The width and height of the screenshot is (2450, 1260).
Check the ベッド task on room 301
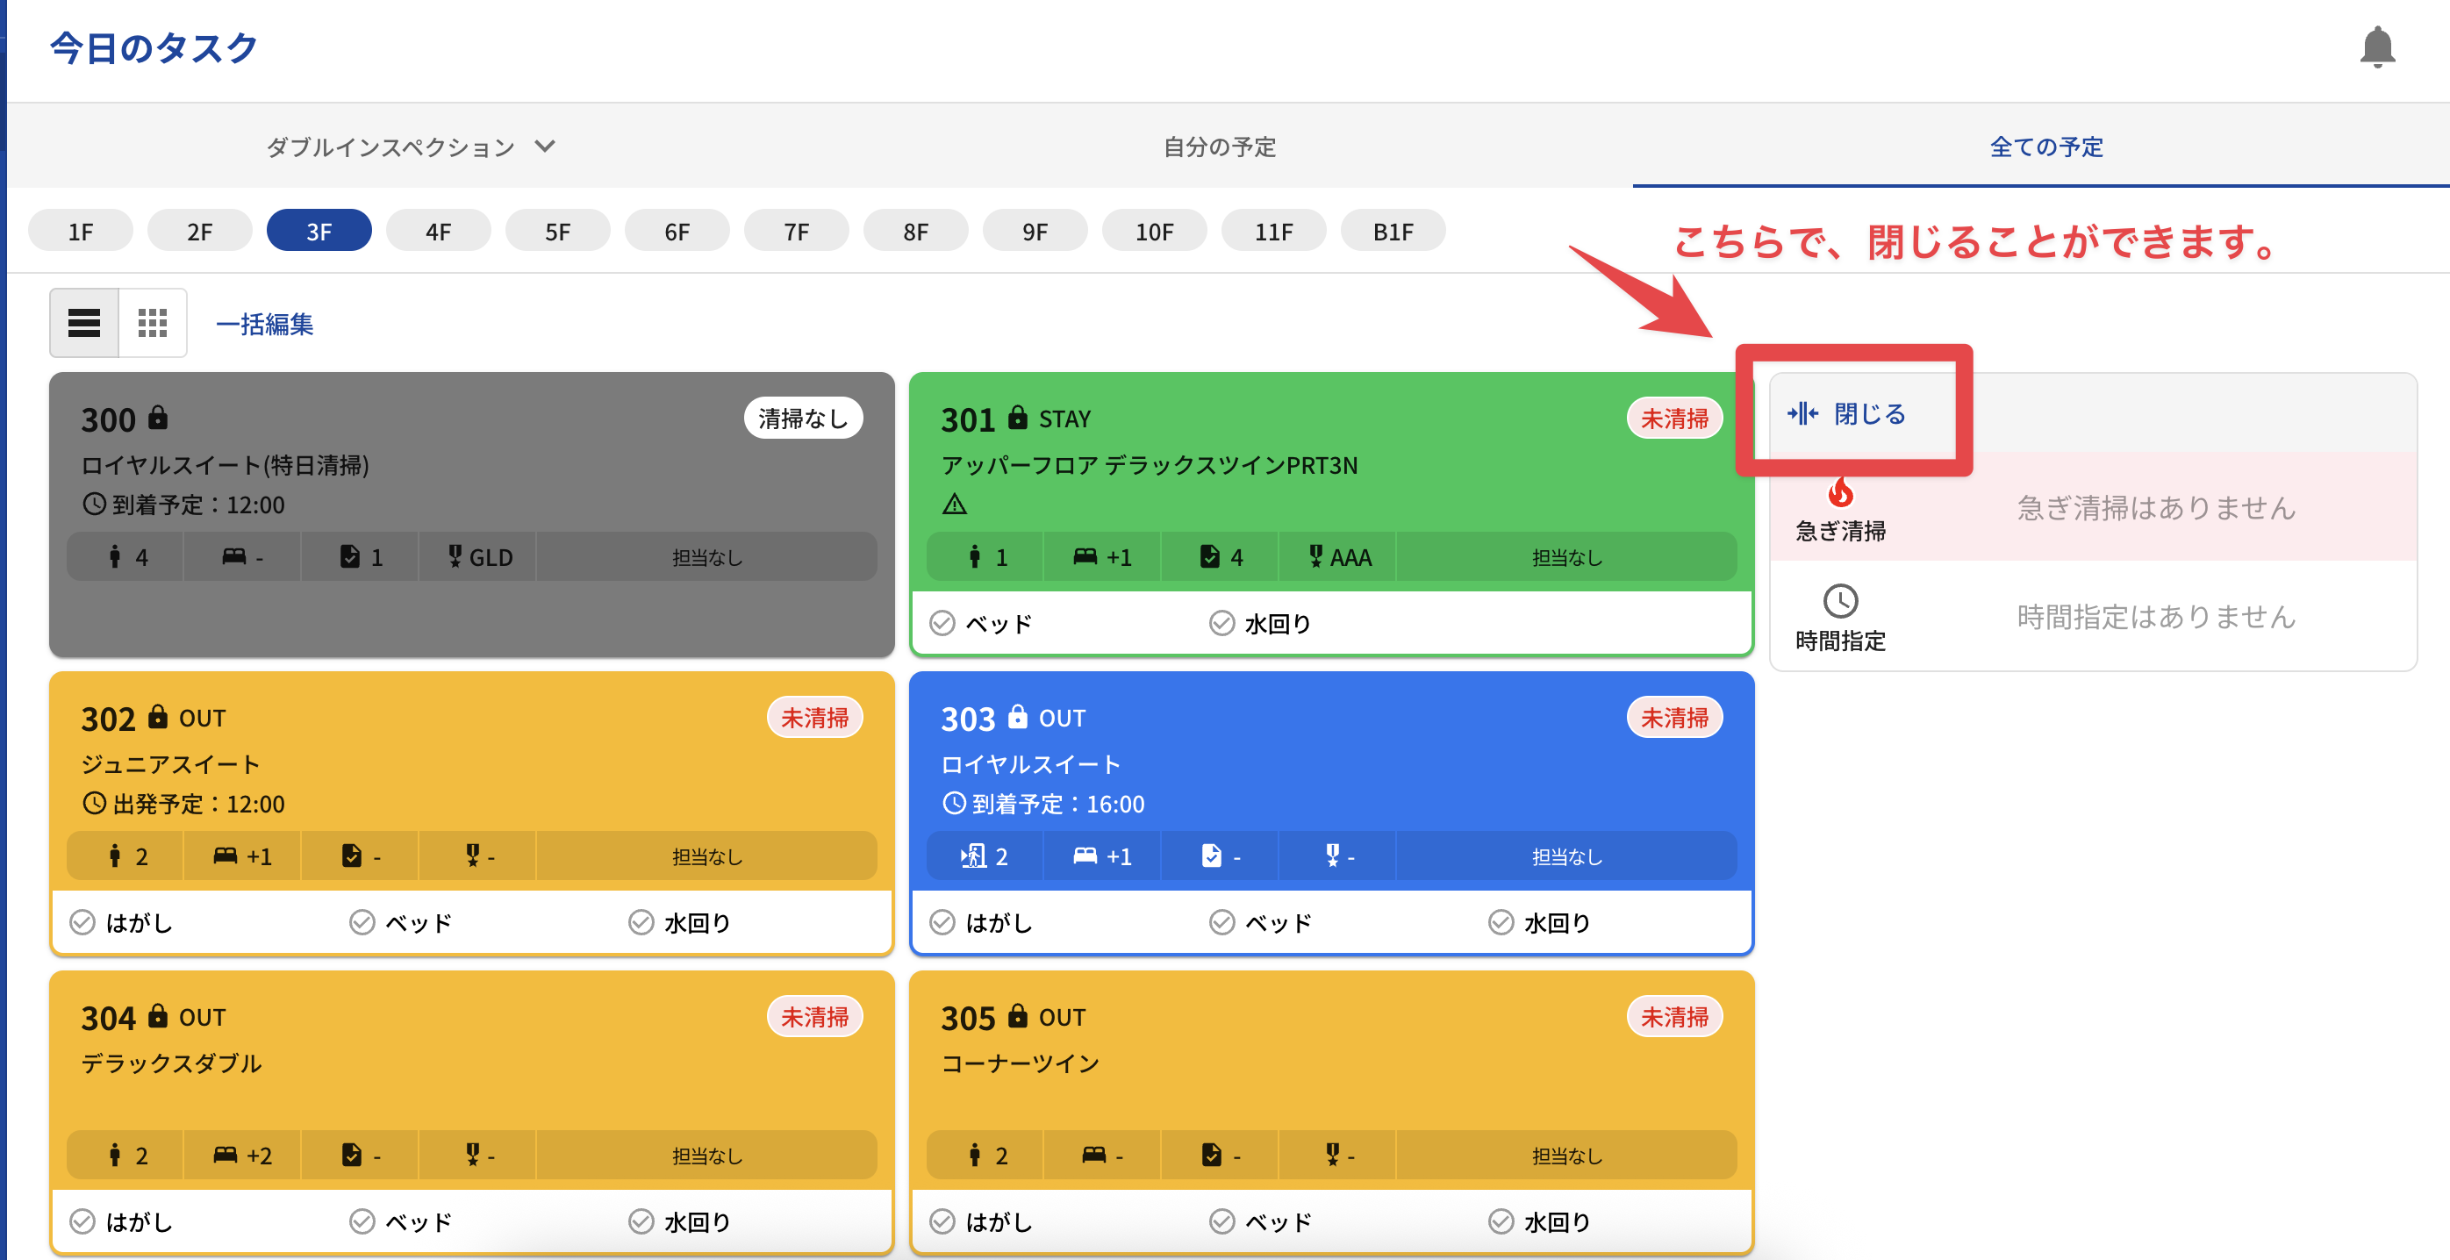tap(942, 623)
